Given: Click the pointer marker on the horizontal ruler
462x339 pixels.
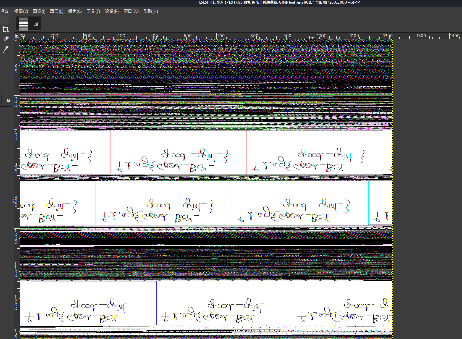Looking at the screenshot, I should click(x=312, y=37).
